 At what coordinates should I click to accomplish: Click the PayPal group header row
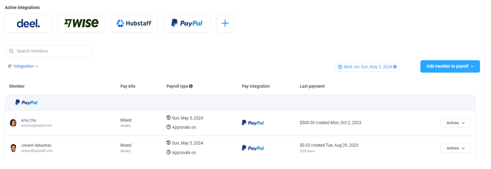pyautogui.click(x=240, y=103)
